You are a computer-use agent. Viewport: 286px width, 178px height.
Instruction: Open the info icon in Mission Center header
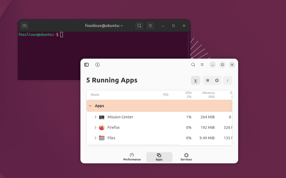(x=98, y=65)
